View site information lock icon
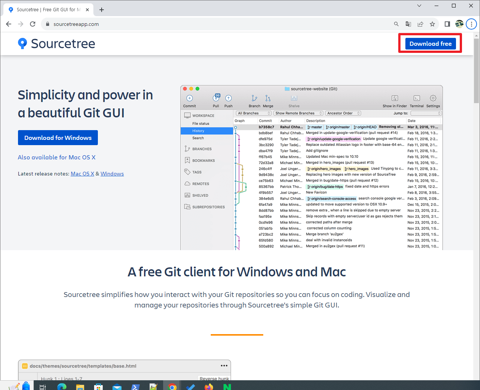Screen dimensions: 480x390 point(47,24)
